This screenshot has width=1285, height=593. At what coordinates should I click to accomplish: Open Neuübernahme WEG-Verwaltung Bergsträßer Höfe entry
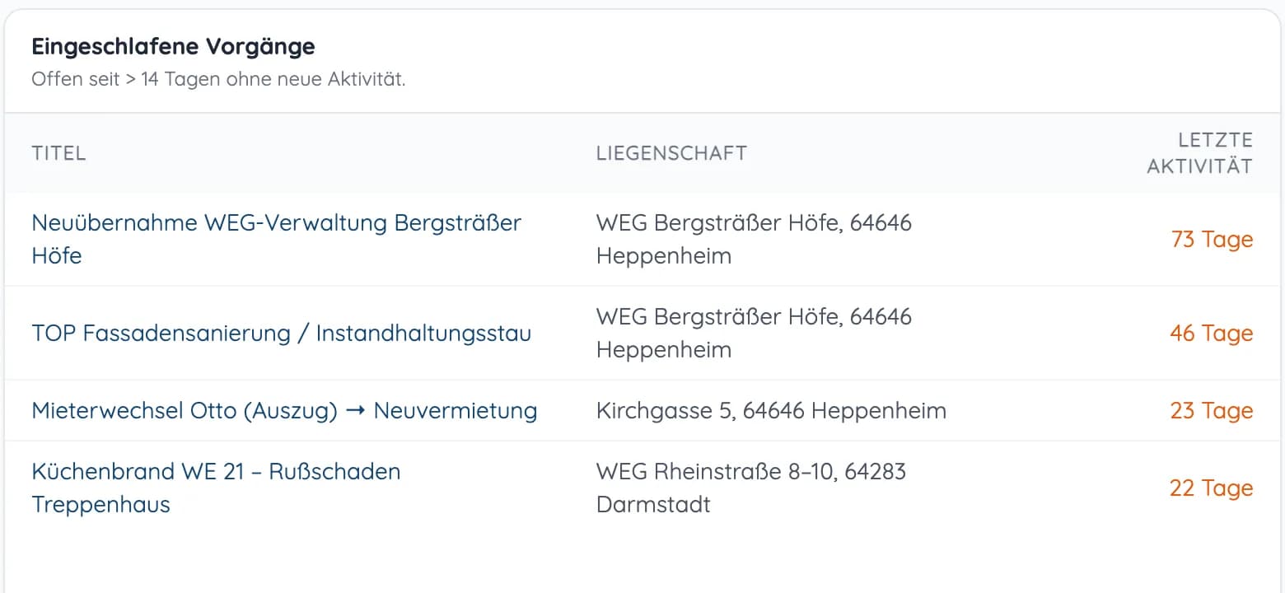276,239
